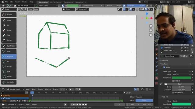195x109 pixels.
Task: Select the Fill tool
Action: click(9, 25)
